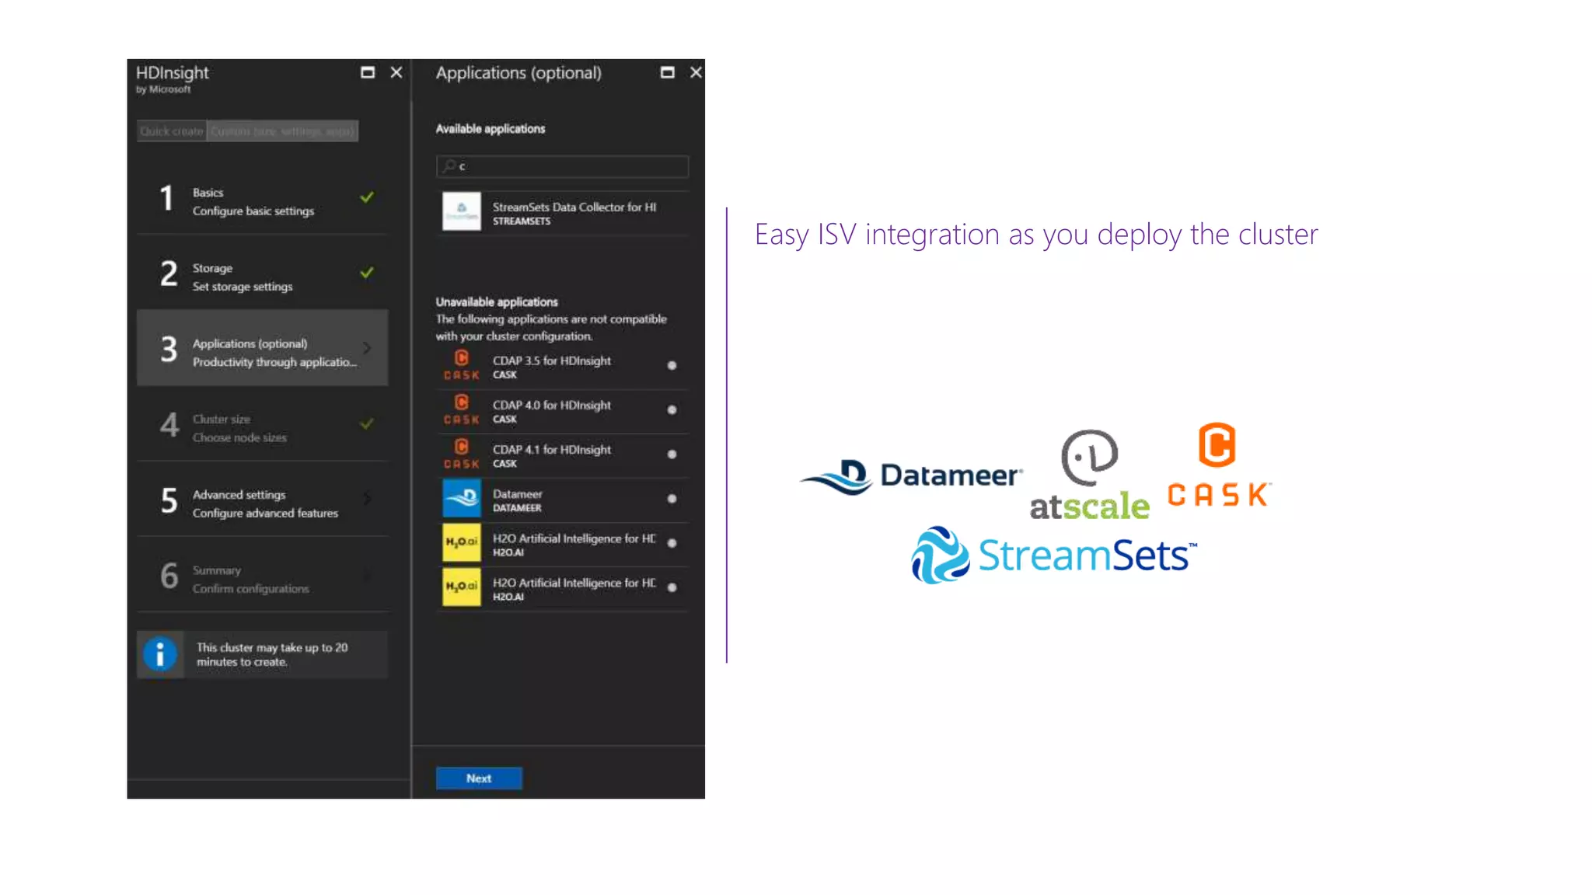1592x895 pixels.
Task: Select the radio dot for Datameer
Action: click(x=672, y=499)
